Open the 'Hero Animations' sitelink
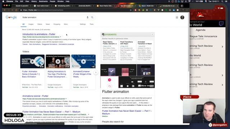 click(35, 44)
